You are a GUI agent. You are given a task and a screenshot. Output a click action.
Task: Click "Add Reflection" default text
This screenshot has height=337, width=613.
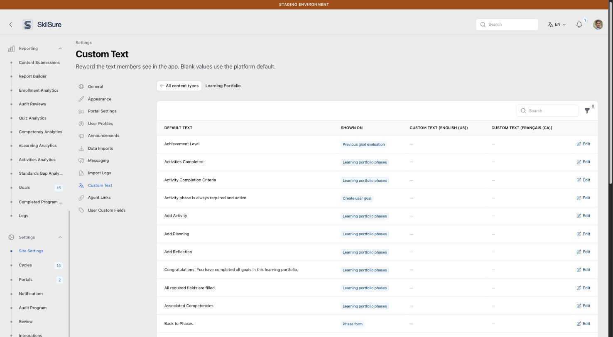[x=178, y=252]
